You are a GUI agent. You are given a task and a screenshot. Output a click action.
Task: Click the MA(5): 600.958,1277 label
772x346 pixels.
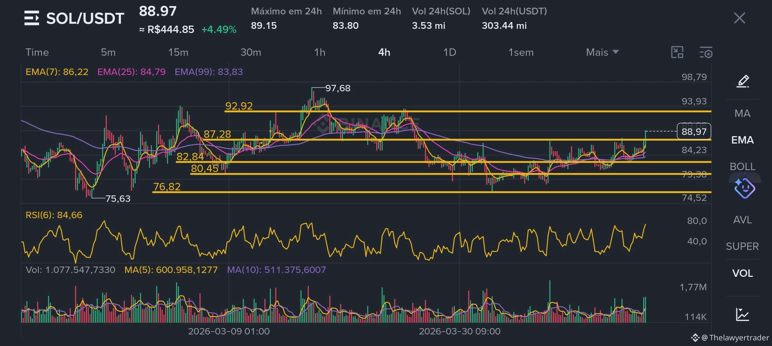pos(171,270)
